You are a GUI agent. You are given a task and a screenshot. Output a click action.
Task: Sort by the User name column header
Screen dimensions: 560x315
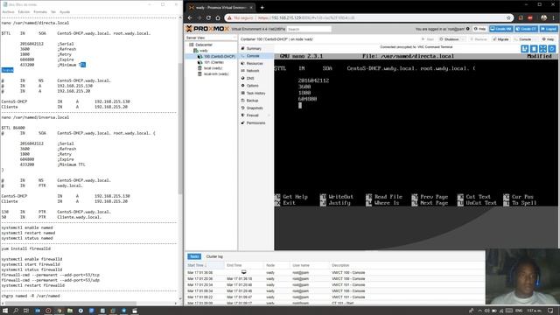310,265
